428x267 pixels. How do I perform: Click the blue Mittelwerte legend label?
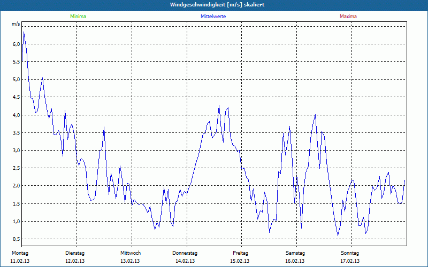point(213,17)
